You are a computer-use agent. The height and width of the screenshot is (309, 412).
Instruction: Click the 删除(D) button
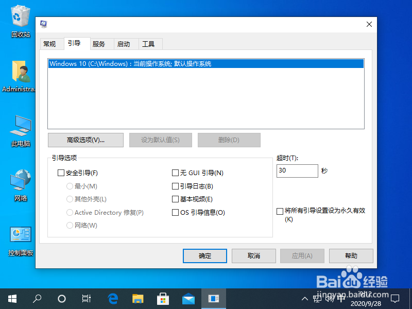229,140
